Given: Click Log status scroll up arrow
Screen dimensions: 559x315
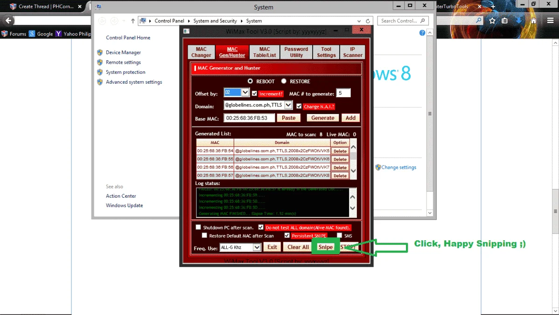Looking at the screenshot, I should point(353,197).
